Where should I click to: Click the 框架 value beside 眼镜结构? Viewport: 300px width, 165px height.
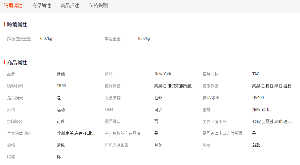click(158, 98)
